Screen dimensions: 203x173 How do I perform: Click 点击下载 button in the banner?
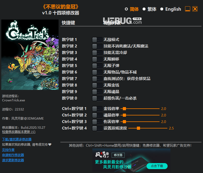click(x=157, y=166)
